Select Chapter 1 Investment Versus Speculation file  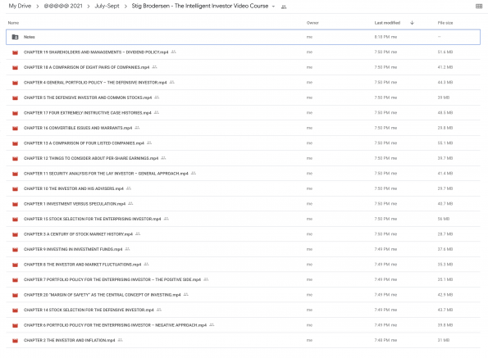point(75,204)
